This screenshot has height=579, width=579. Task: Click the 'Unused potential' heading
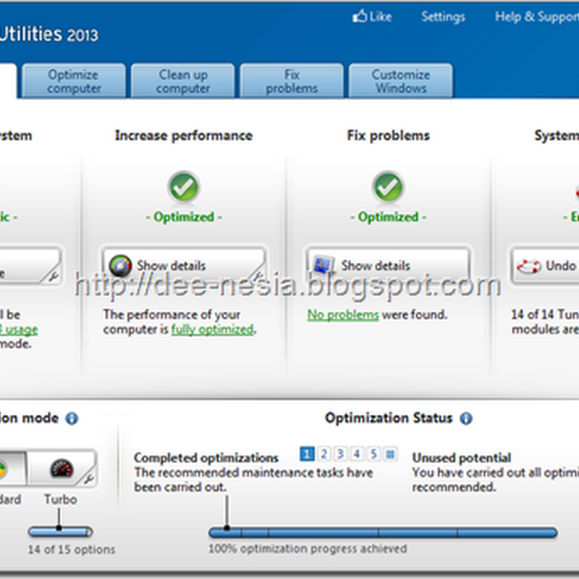pos(462,457)
